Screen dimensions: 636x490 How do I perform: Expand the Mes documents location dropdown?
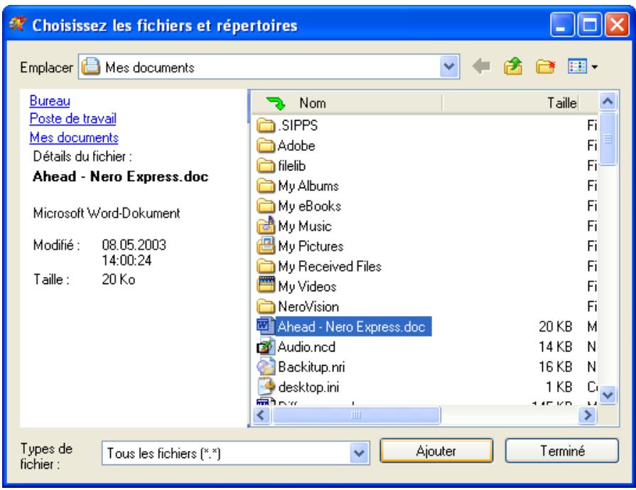coord(449,67)
